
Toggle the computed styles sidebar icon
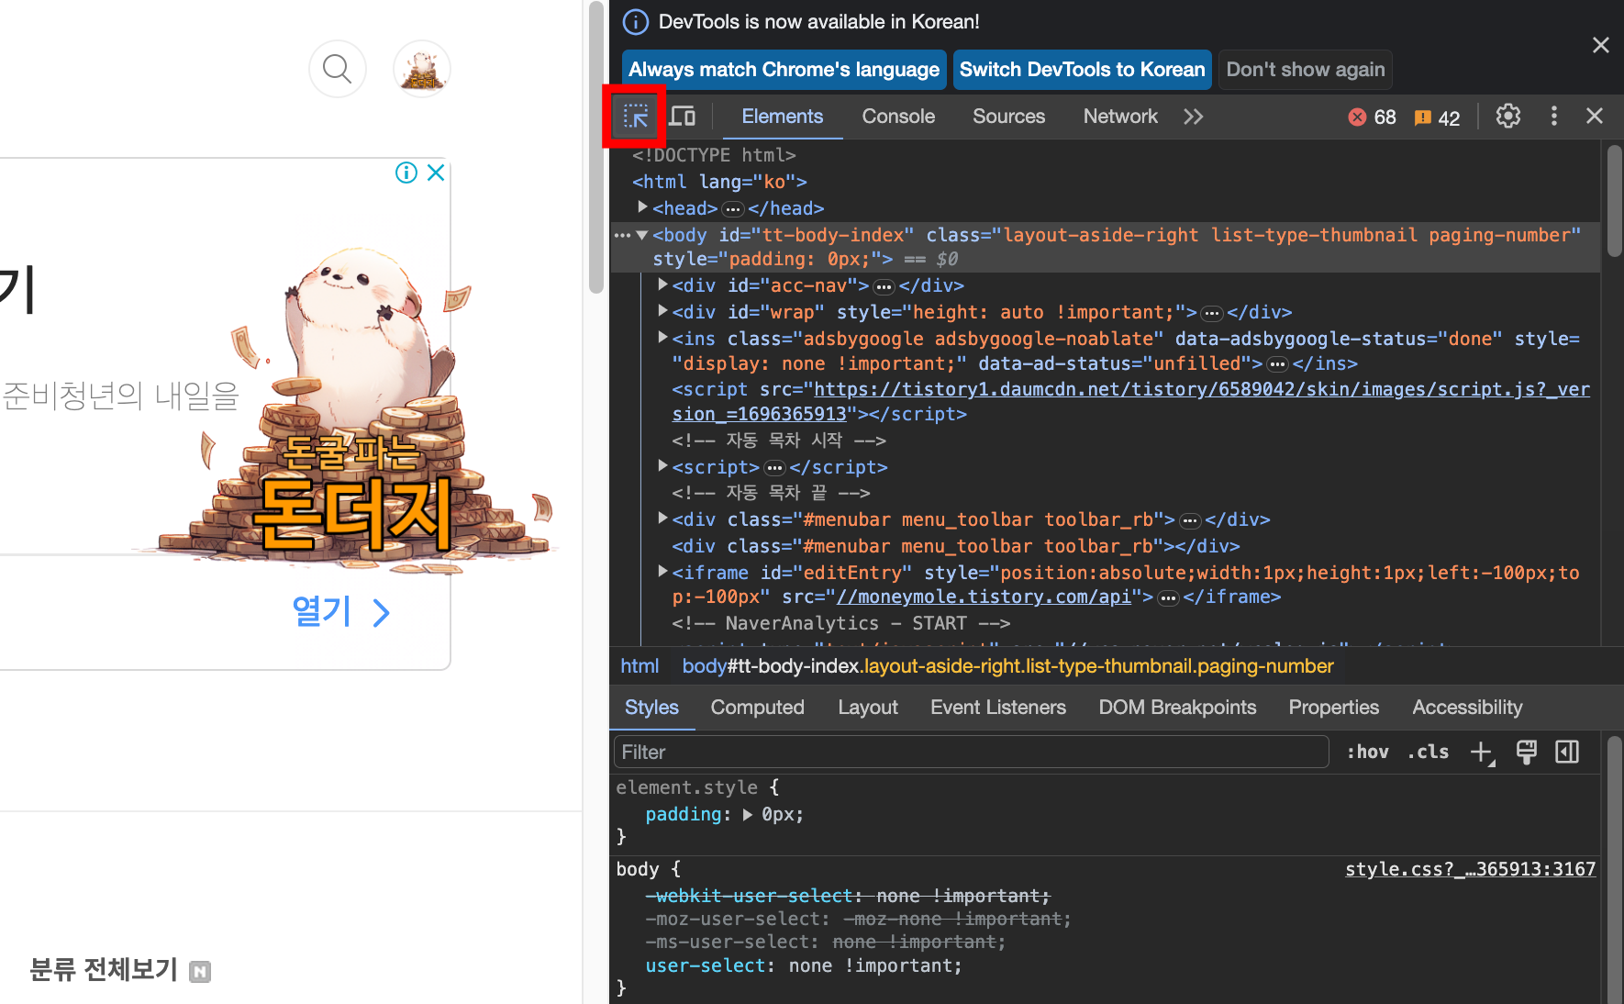pos(1567,753)
